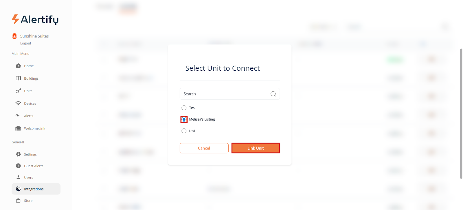463x210 pixels.
Task: Click the Settings gear icon
Action: (x=18, y=154)
